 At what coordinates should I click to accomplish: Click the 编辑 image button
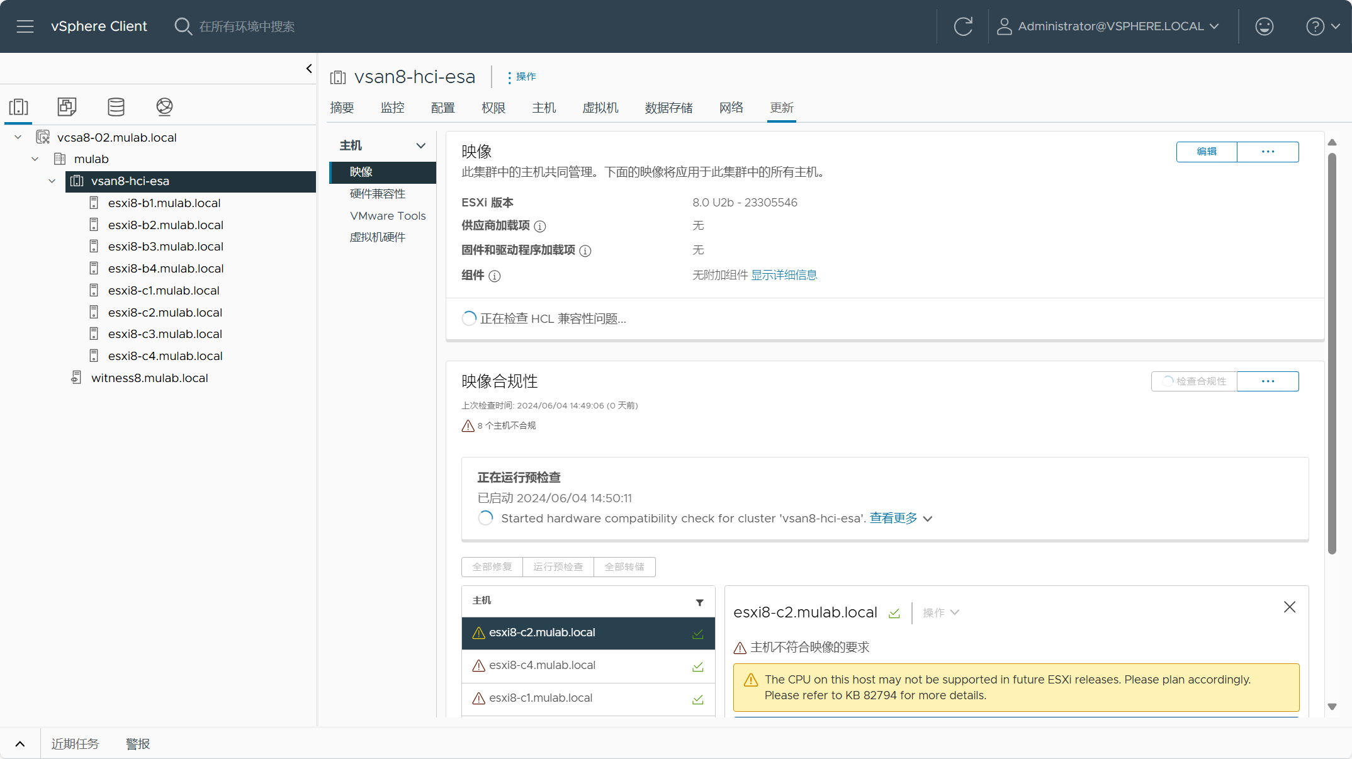point(1207,152)
